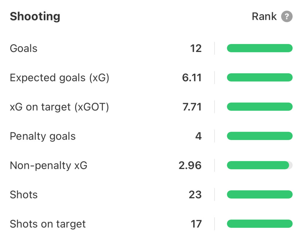Select the Shots on target label
Viewport: 303px width, 239px height.
48,224
